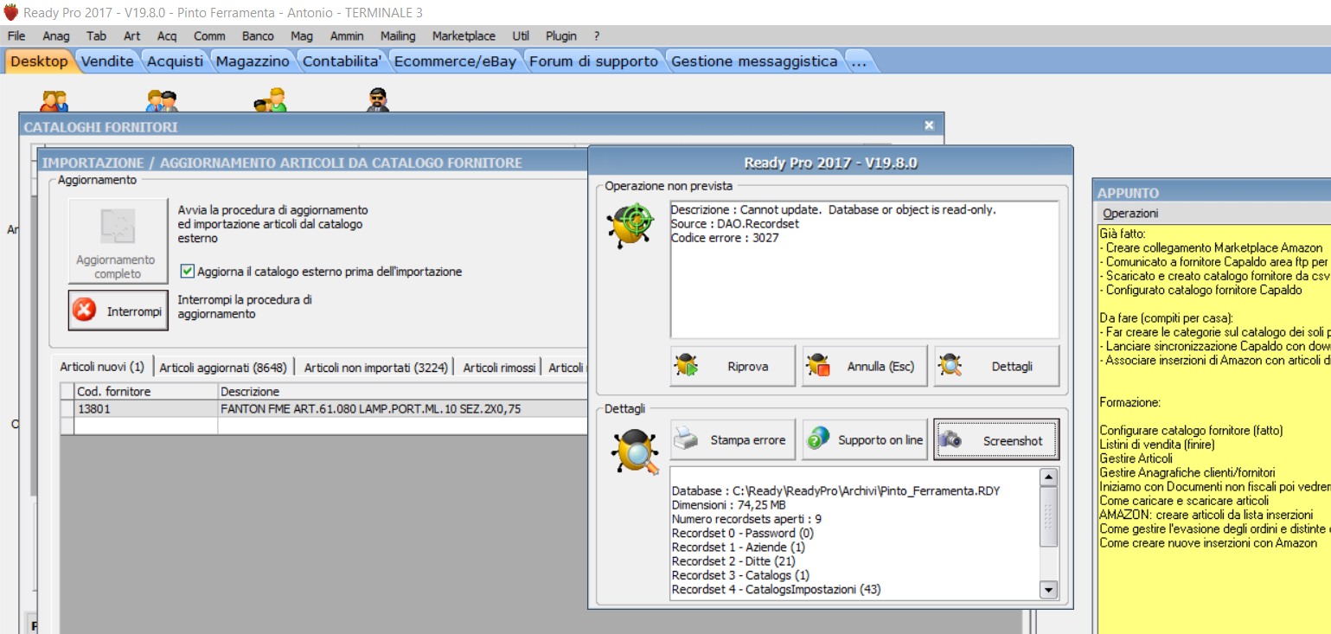
Task: Open Supporto on line
Action: [x=864, y=440]
